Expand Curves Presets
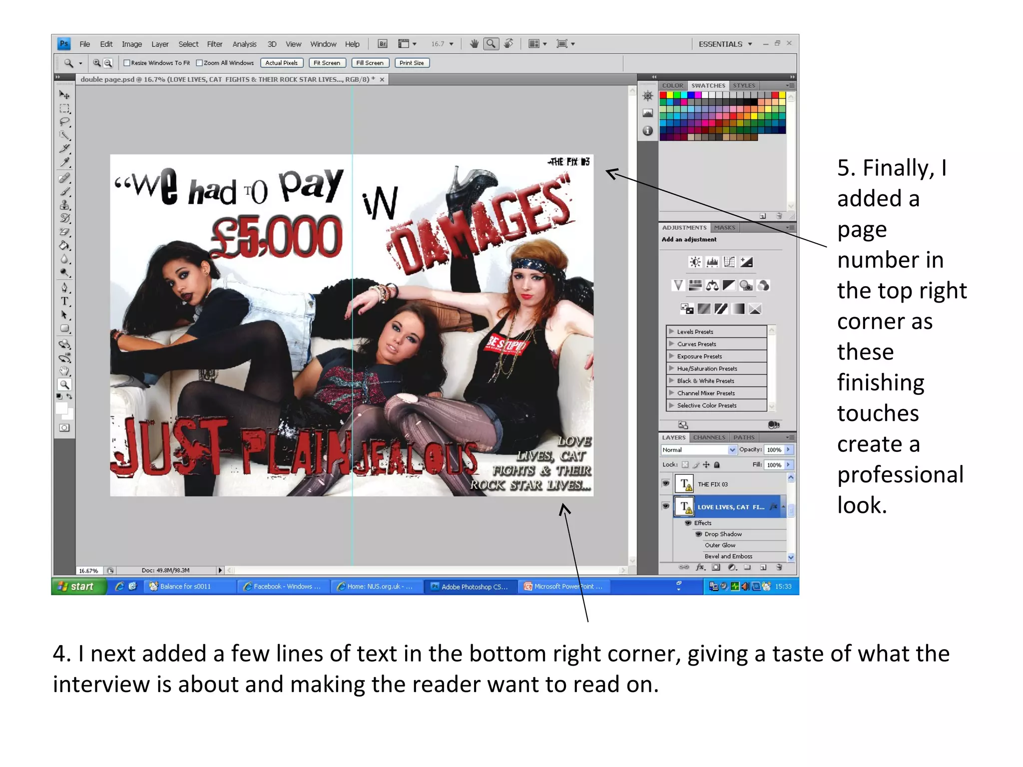1023x767 pixels. click(671, 344)
